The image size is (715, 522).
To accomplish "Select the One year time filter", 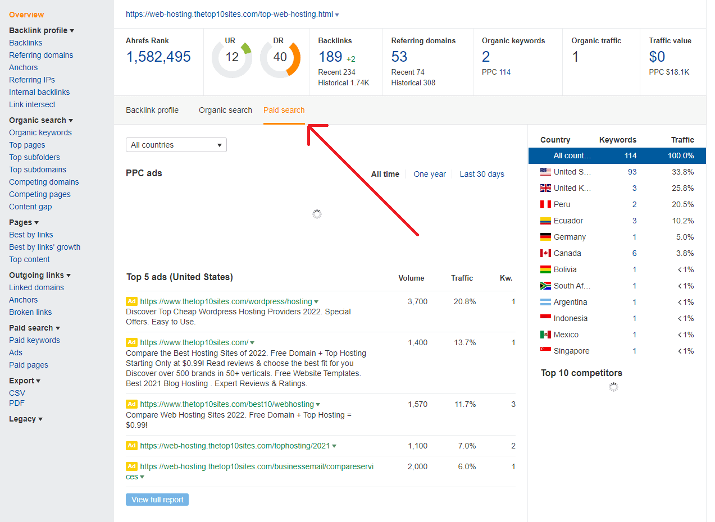I will 430,174.
